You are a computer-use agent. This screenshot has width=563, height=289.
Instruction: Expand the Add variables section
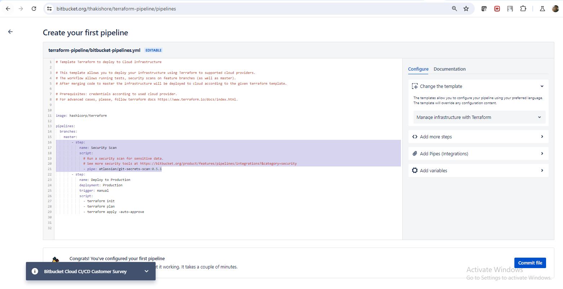click(478, 170)
